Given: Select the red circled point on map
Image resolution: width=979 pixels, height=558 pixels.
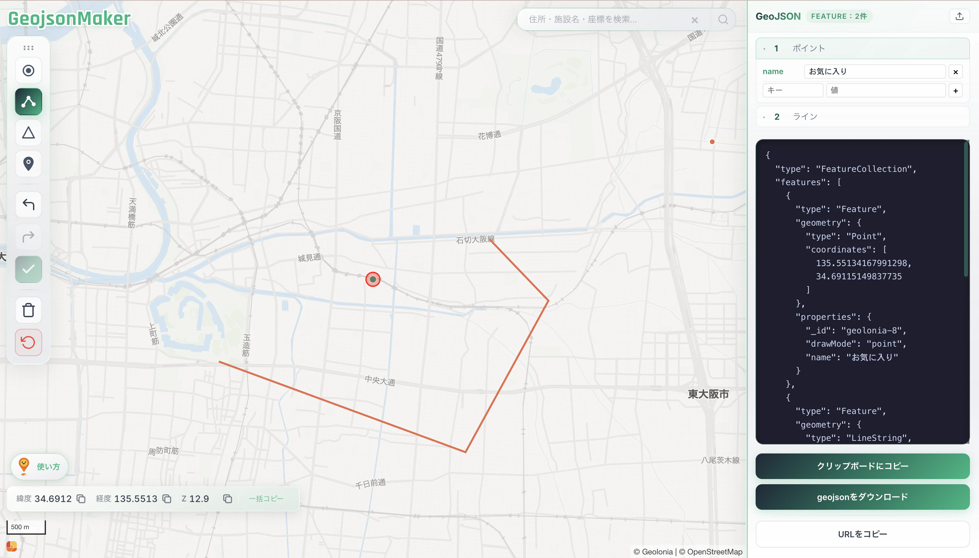Looking at the screenshot, I should 373,279.
